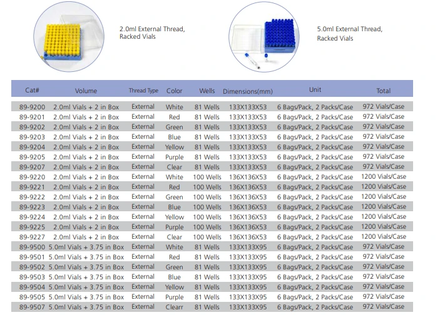This screenshot has height=315, width=440.
Task: Click the blue 5.0ml racked vials image
Action: tap(264, 37)
